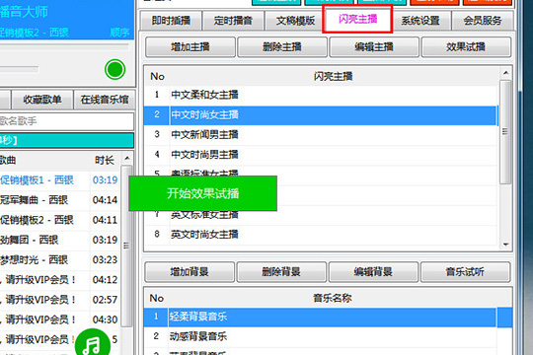Click the 编辑主播 button
533x355 pixels.
click(374, 47)
